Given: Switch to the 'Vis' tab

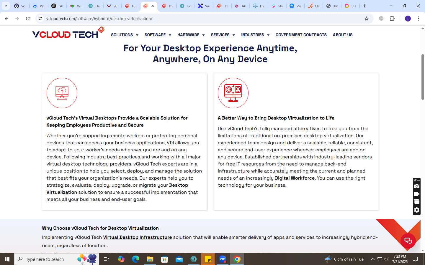Looking at the screenshot, I should (295, 6).
